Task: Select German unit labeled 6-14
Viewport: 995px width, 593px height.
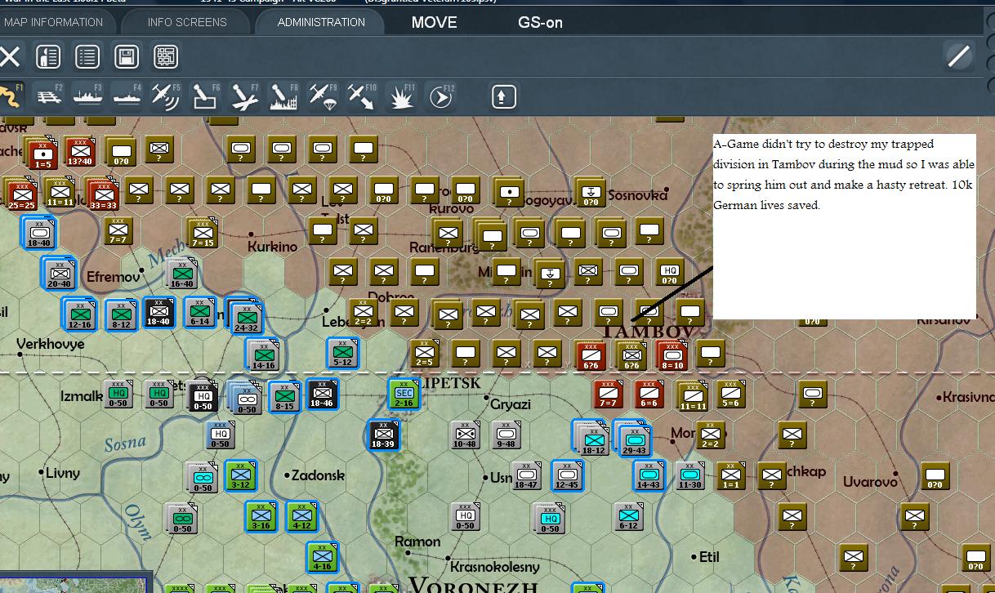Action: pyautogui.click(x=199, y=312)
